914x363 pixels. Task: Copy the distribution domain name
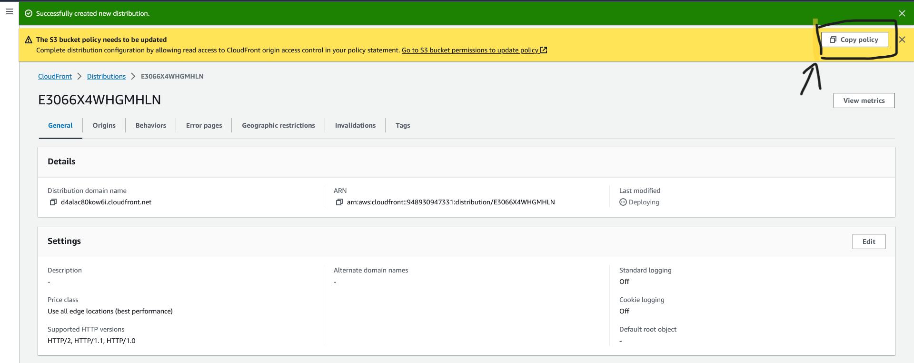click(53, 202)
